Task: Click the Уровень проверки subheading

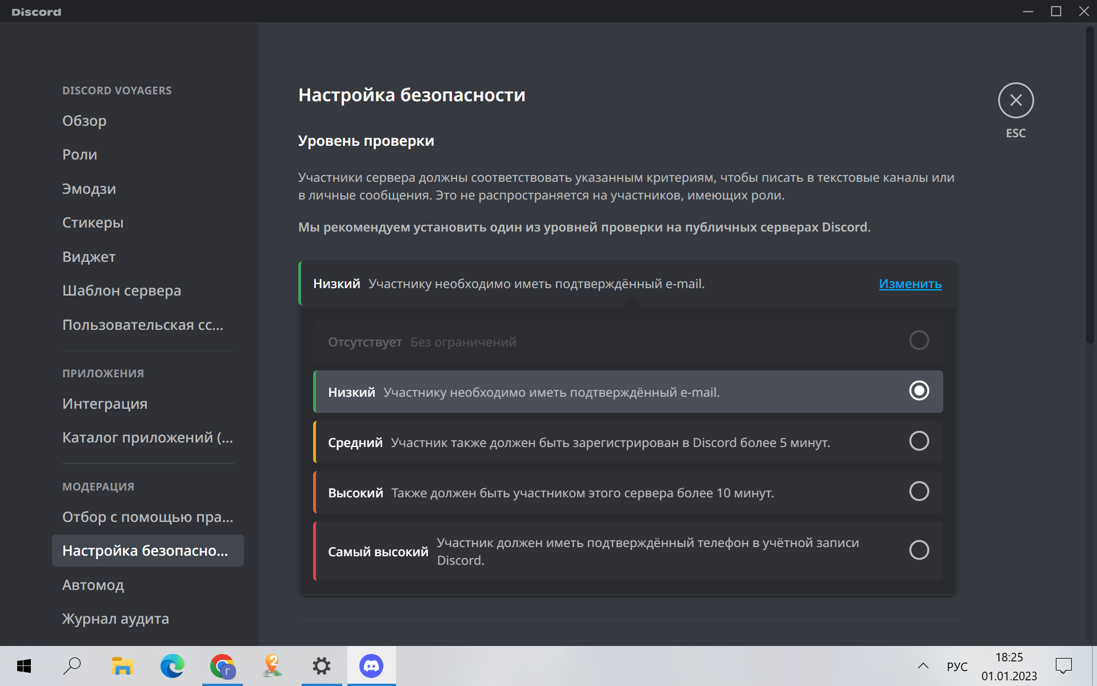Action: (x=366, y=141)
